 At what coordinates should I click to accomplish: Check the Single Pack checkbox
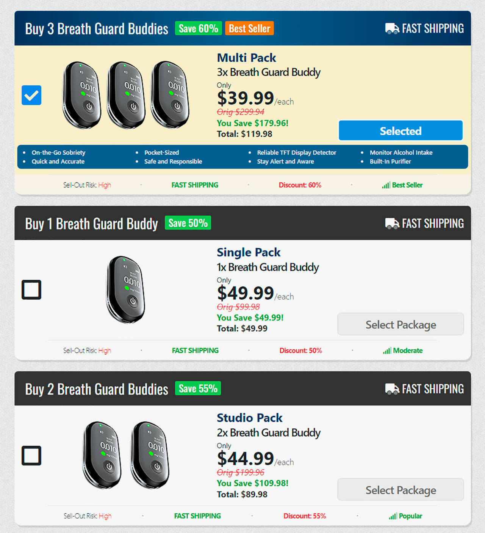coord(31,290)
